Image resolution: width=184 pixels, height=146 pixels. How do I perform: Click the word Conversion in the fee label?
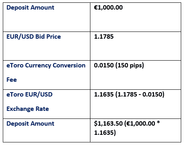pyautogui.click(x=69, y=65)
